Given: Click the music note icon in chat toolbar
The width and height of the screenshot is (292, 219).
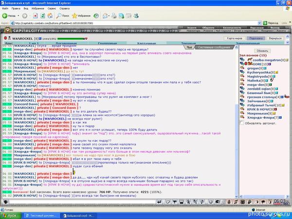Looking at the screenshot, I should click(202, 201).
